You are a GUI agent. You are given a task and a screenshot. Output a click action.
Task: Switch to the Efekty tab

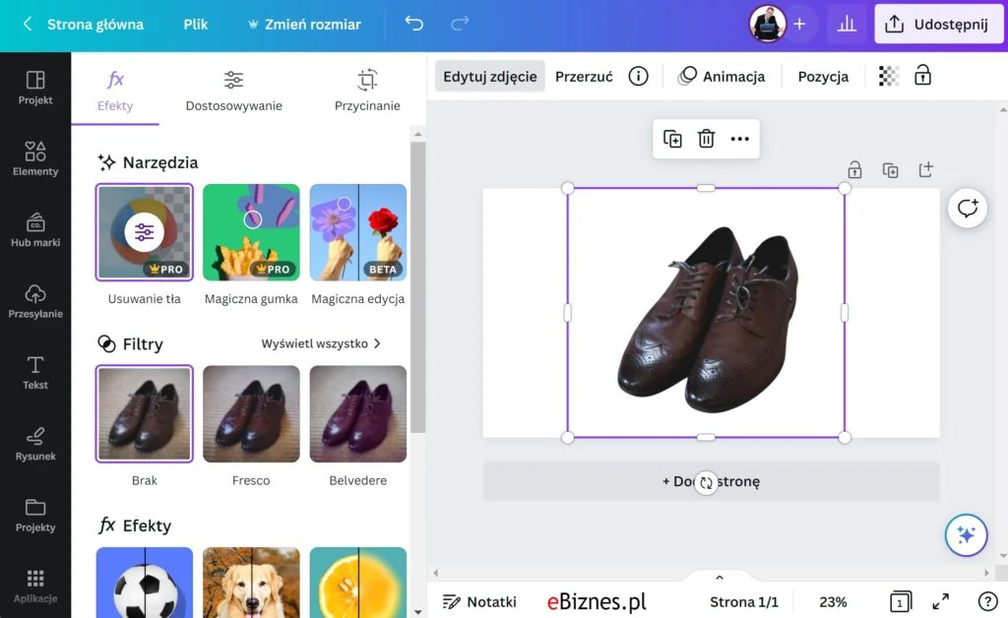click(115, 90)
